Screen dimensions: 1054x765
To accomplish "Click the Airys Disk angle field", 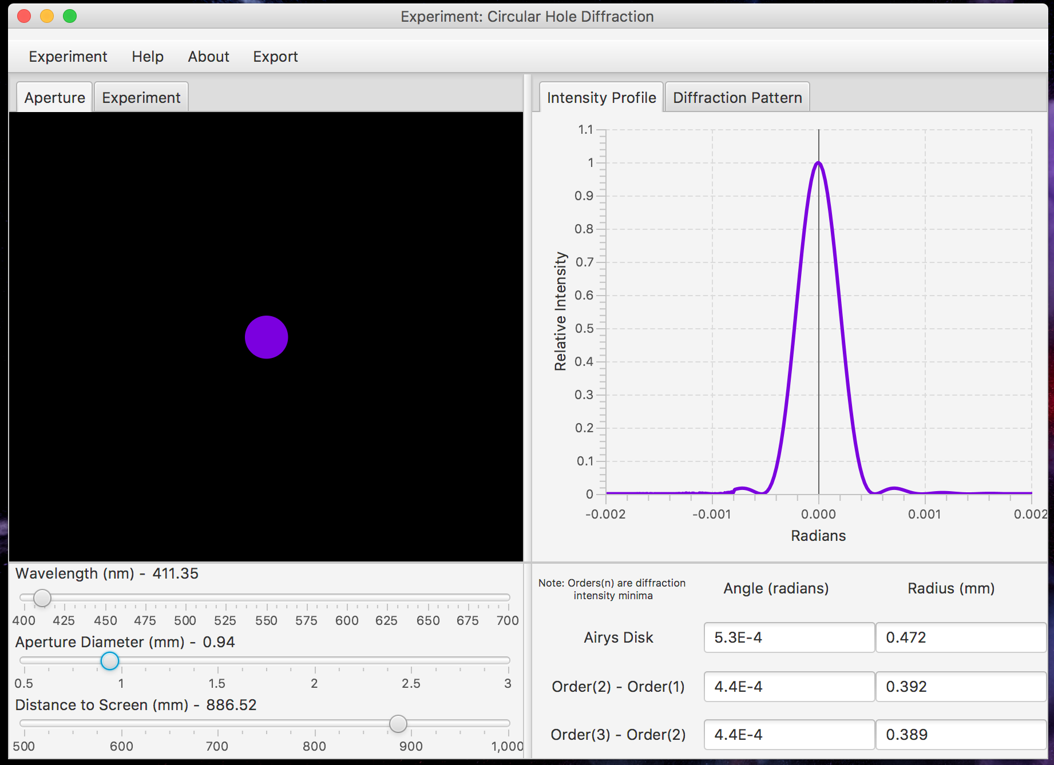I will (x=789, y=637).
